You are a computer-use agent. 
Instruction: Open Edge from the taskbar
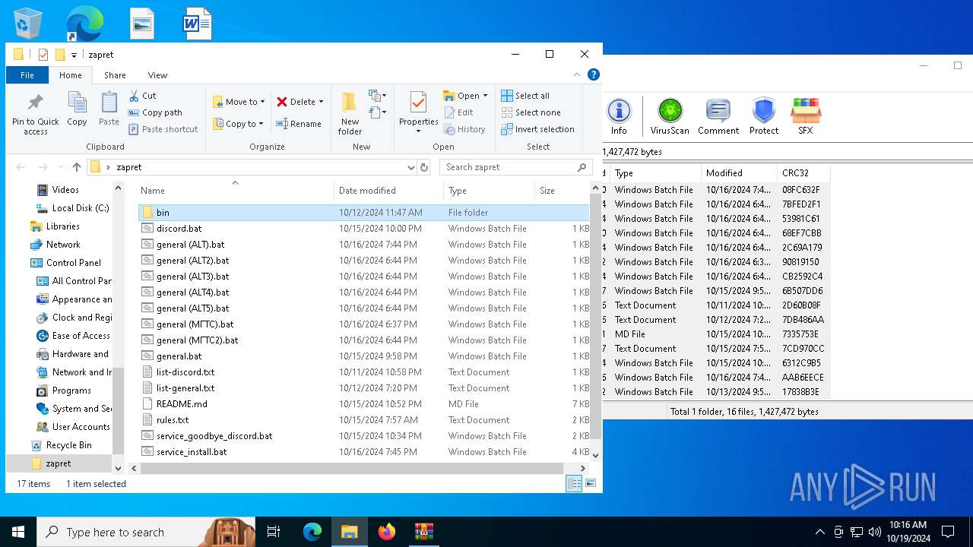[312, 532]
